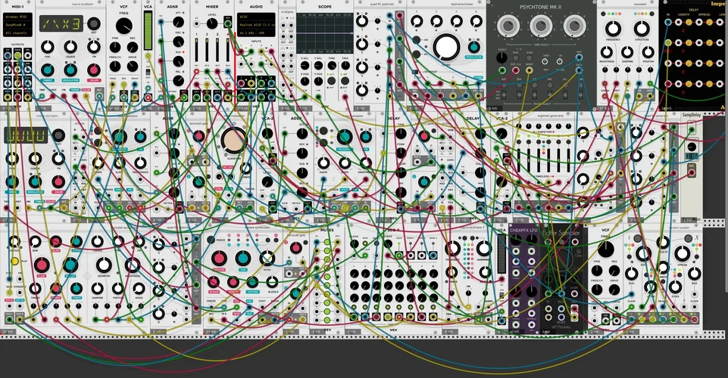Toggle the first green mute button on MUTES

tap(327, 242)
